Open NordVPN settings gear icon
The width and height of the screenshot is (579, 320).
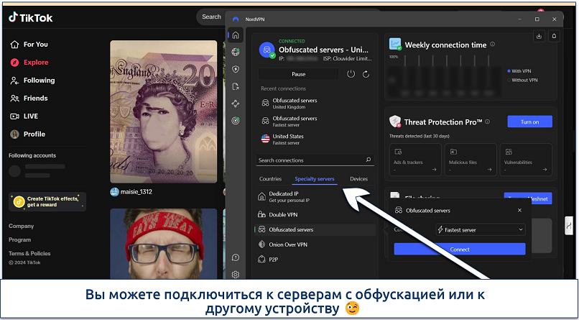pos(235,274)
